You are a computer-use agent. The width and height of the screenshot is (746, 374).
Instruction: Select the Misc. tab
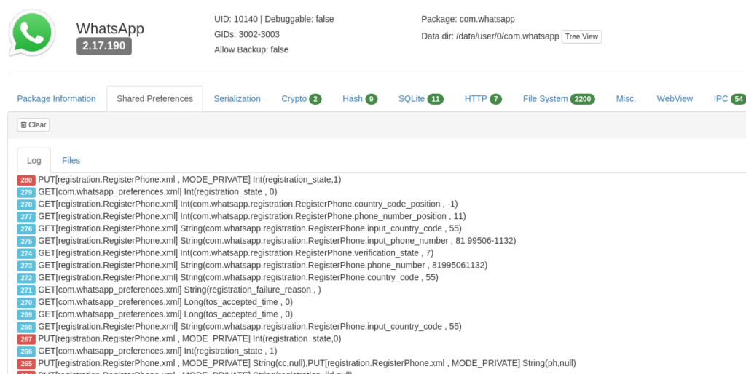pyautogui.click(x=626, y=99)
